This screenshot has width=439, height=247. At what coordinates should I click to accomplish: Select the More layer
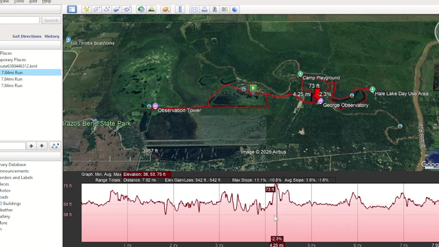tap(3, 223)
